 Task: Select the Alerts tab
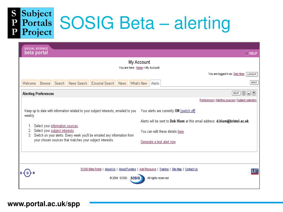pyautogui.click(x=155, y=83)
